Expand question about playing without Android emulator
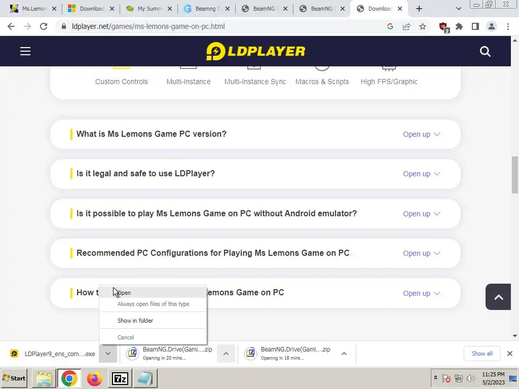The height and width of the screenshot is (389, 519). (421, 214)
